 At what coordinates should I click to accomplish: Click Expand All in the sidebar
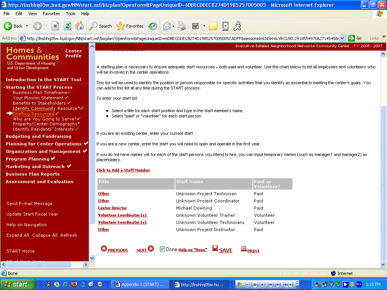pyautogui.click(x=18, y=235)
